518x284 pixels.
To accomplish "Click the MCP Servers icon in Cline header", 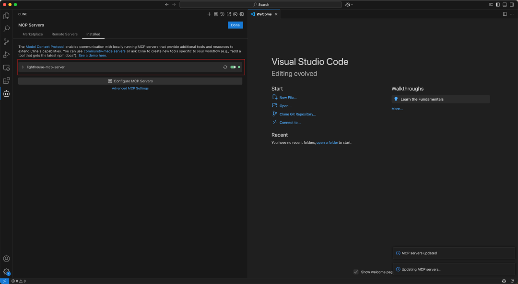I will (216, 14).
